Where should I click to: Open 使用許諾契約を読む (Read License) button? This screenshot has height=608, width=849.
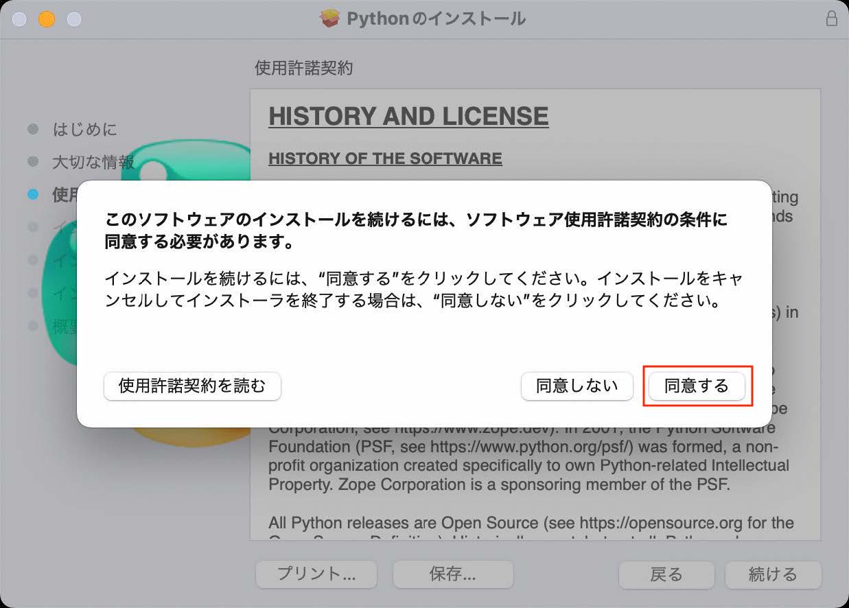pyautogui.click(x=192, y=386)
